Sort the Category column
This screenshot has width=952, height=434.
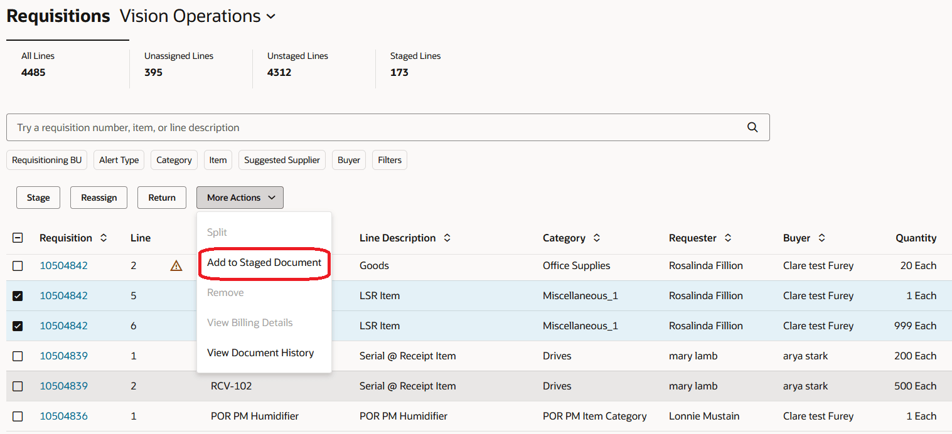[x=596, y=238]
